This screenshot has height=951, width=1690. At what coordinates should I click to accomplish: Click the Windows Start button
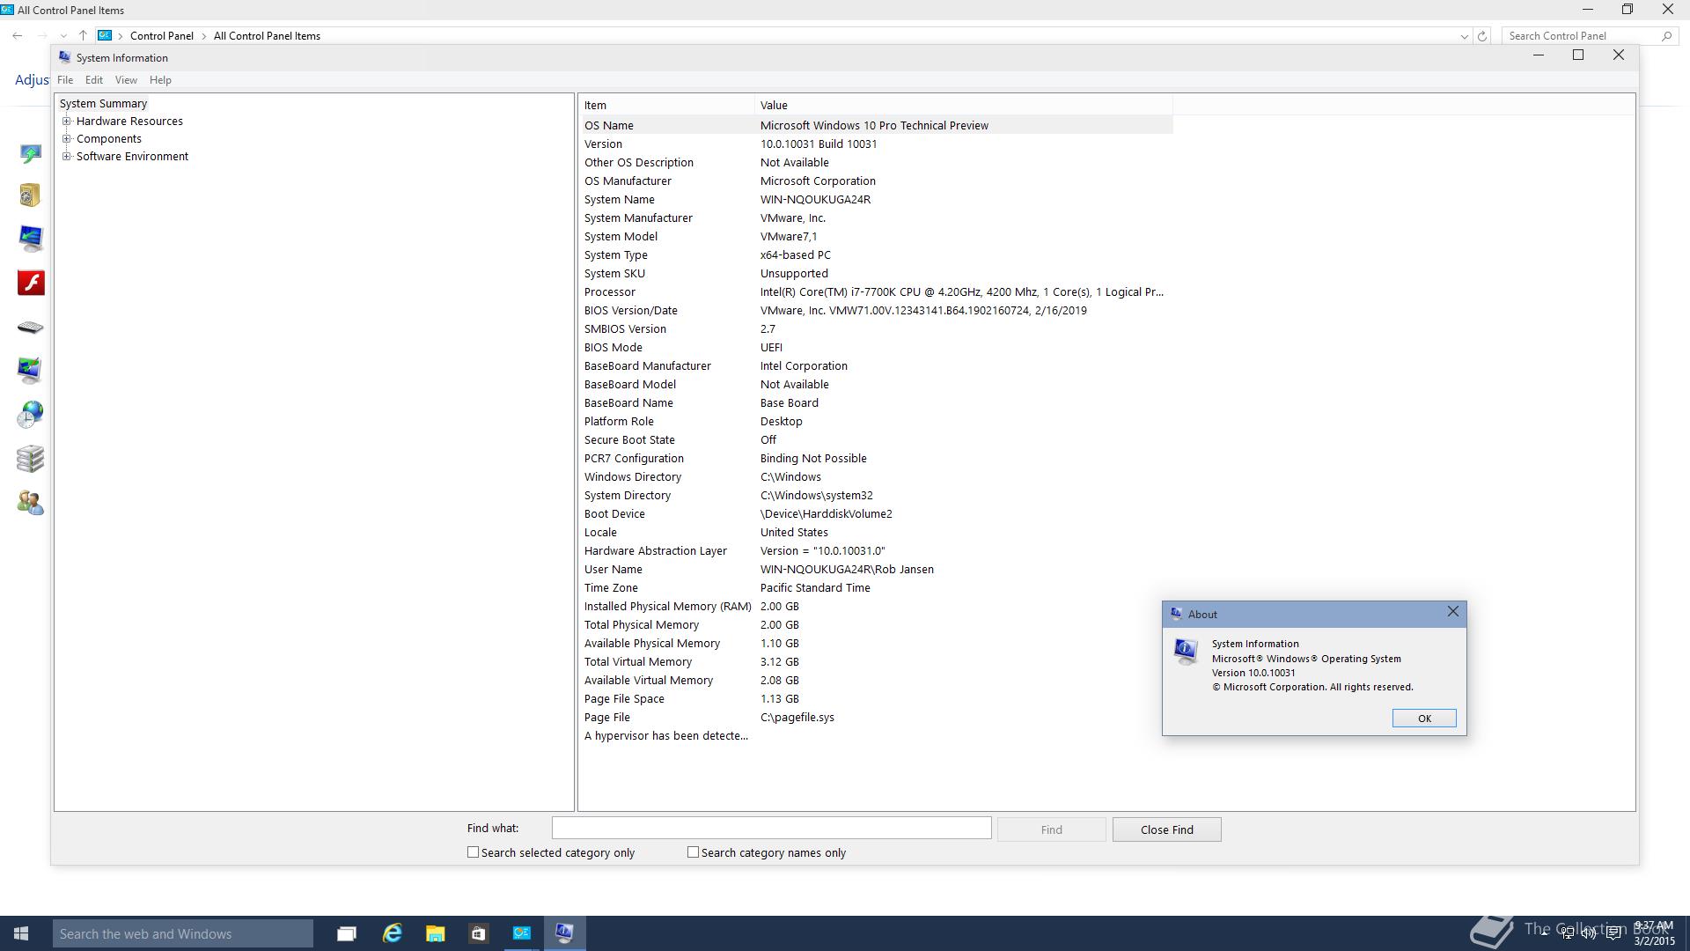point(21,933)
